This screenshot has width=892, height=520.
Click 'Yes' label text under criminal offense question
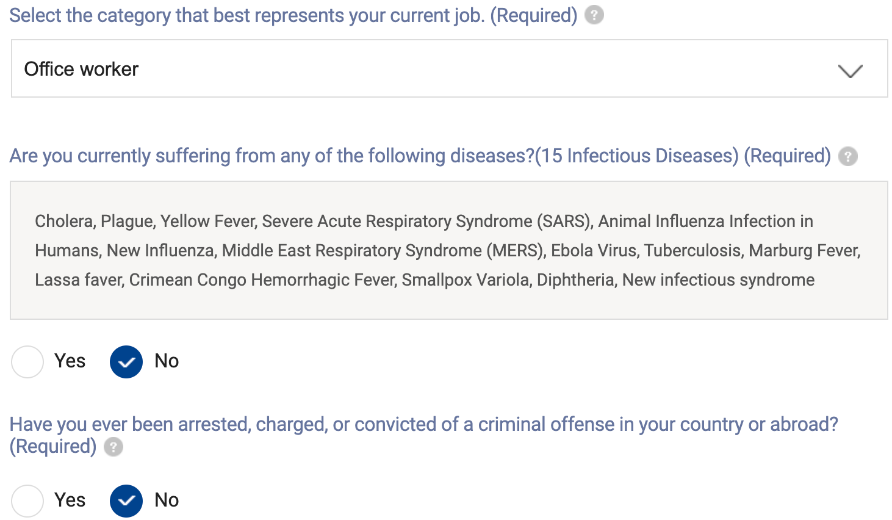[x=70, y=500]
